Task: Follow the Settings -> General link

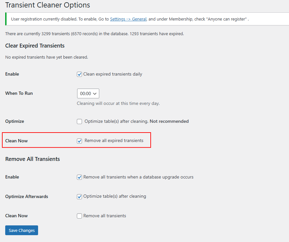Action: click(x=128, y=19)
